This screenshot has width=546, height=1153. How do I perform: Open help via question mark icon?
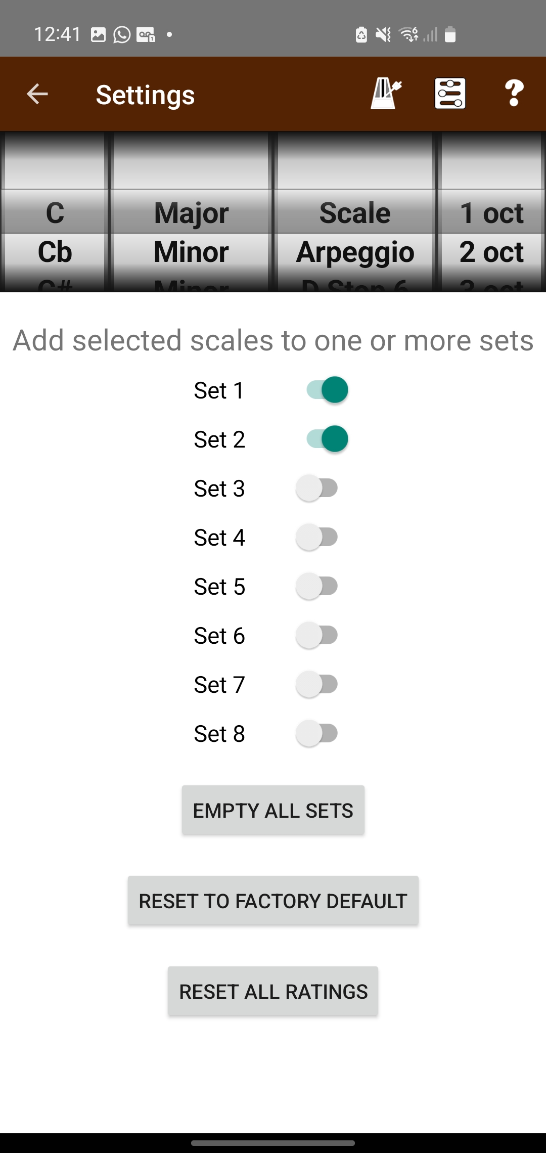click(514, 94)
